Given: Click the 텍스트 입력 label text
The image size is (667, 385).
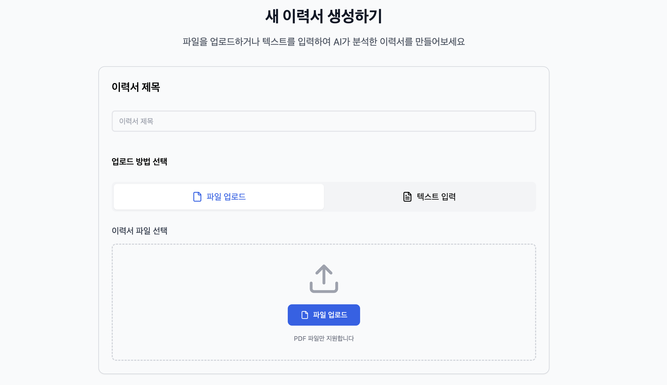Looking at the screenshot, I should [436, 197].
